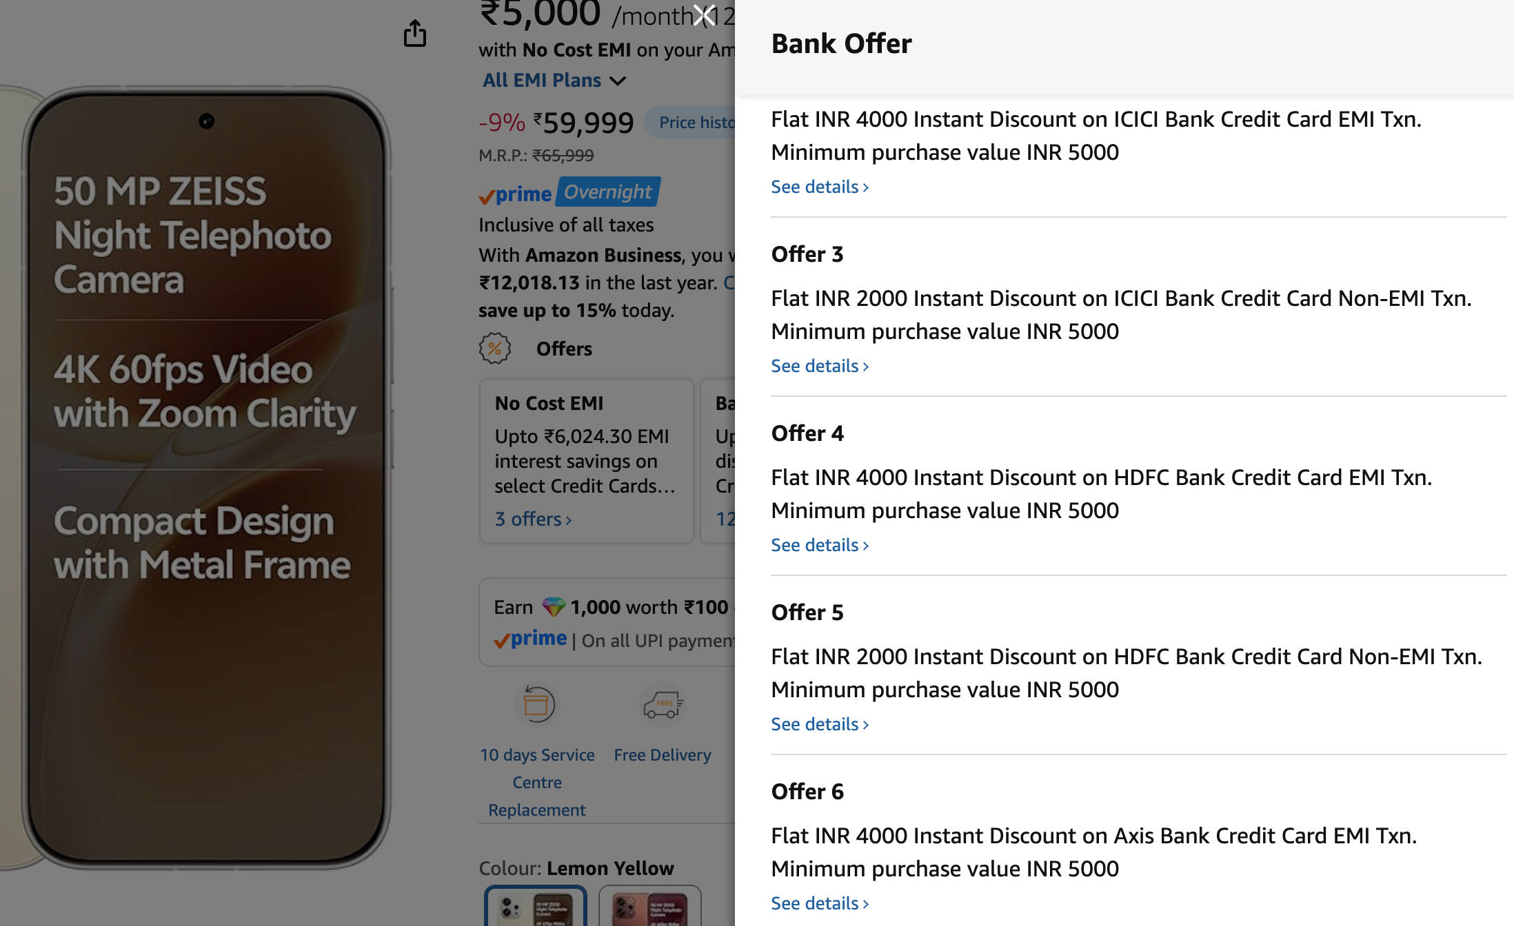
Task: Click the 10 days Service Centre Replacement icon
Action: [537, 705]
